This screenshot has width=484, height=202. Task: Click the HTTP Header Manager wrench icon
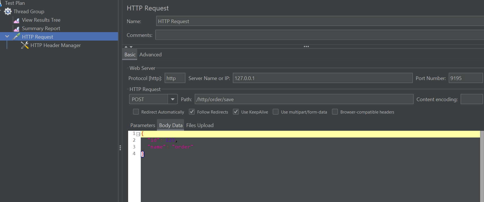pyautogui.click(x=25, y=45)
